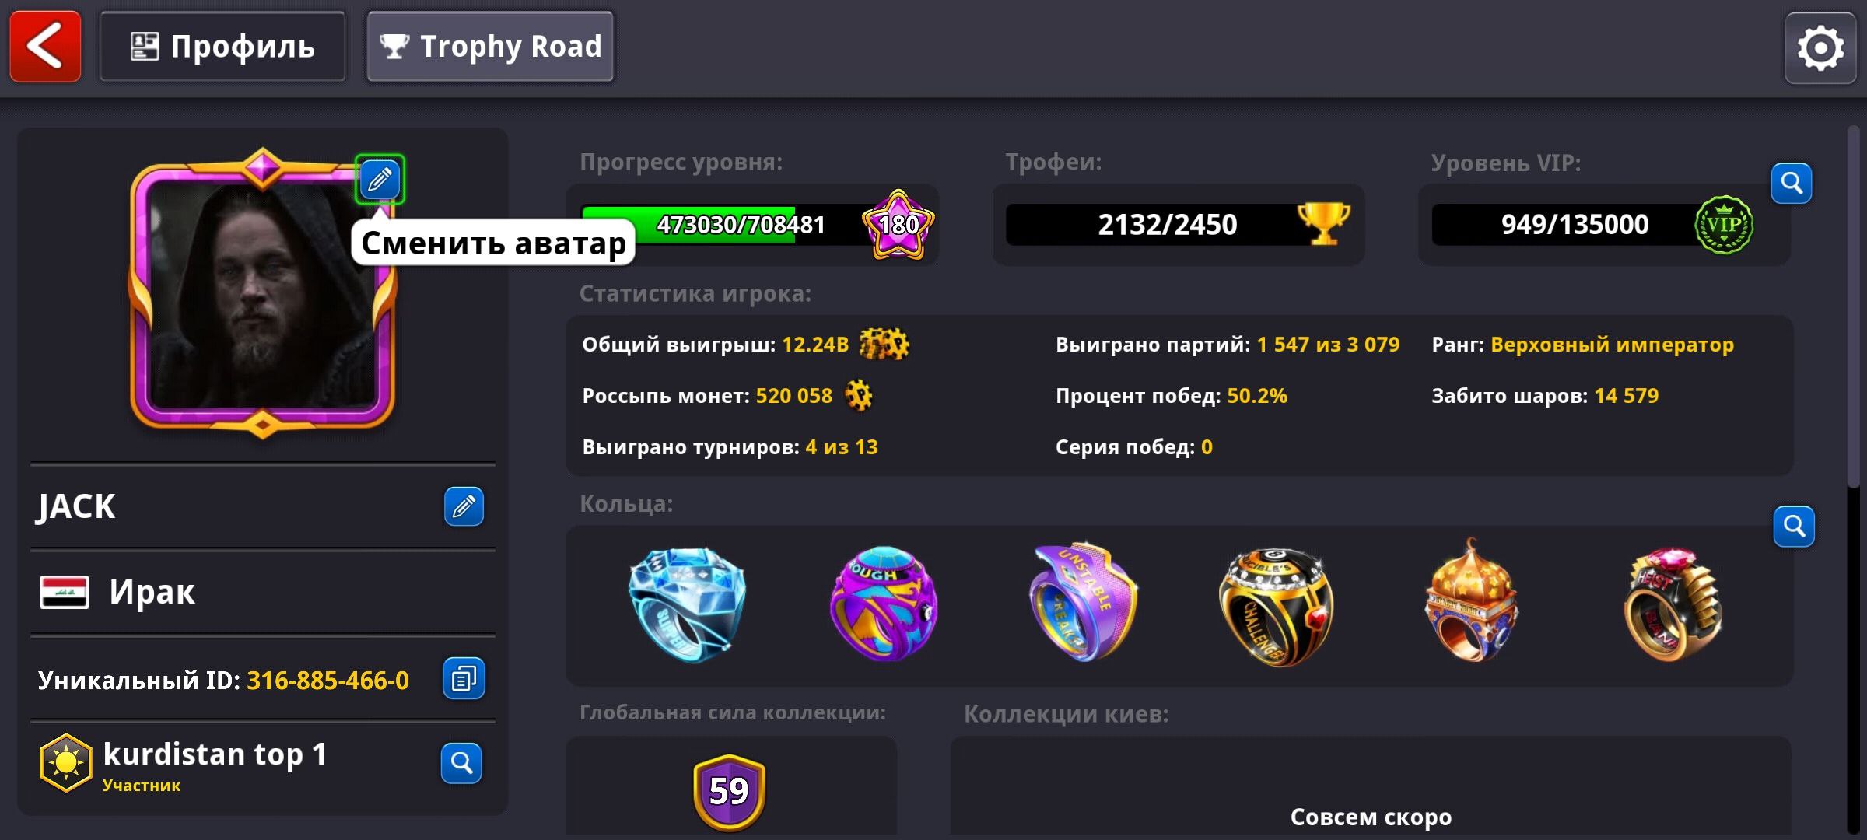Click the collection power shield 59
The image size is (1867, 840).
(729, 792)
